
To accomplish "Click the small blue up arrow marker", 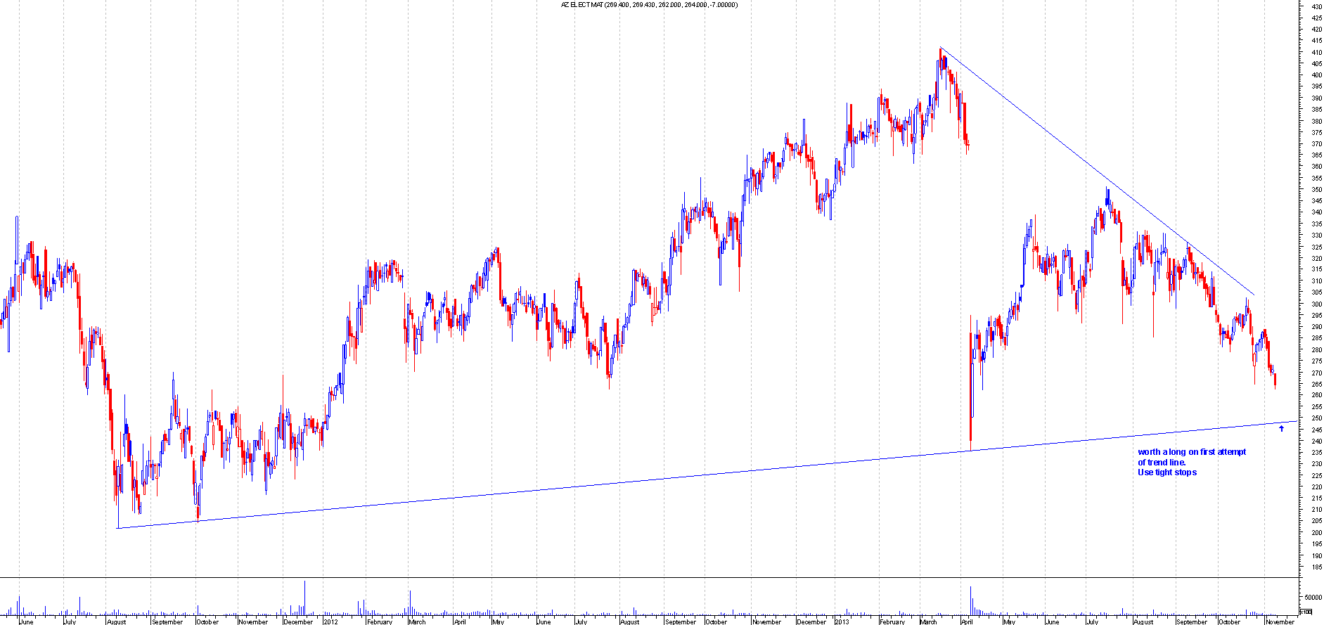I will tap(1281, 428).
